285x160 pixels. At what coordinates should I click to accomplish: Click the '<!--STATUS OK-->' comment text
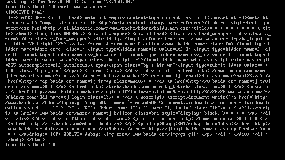(x=26, y=18)
